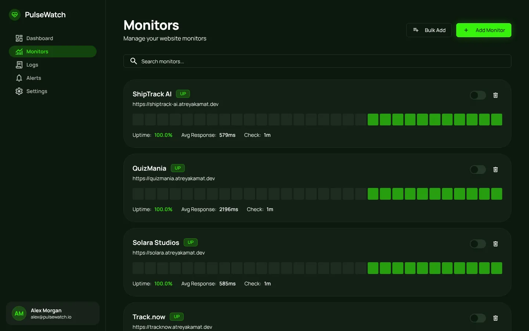Image resolution: width=529 pixels, height=331 pixels.
Task: Click the solara.atreyakamat.dev URL
Action: tap(169, 253)
